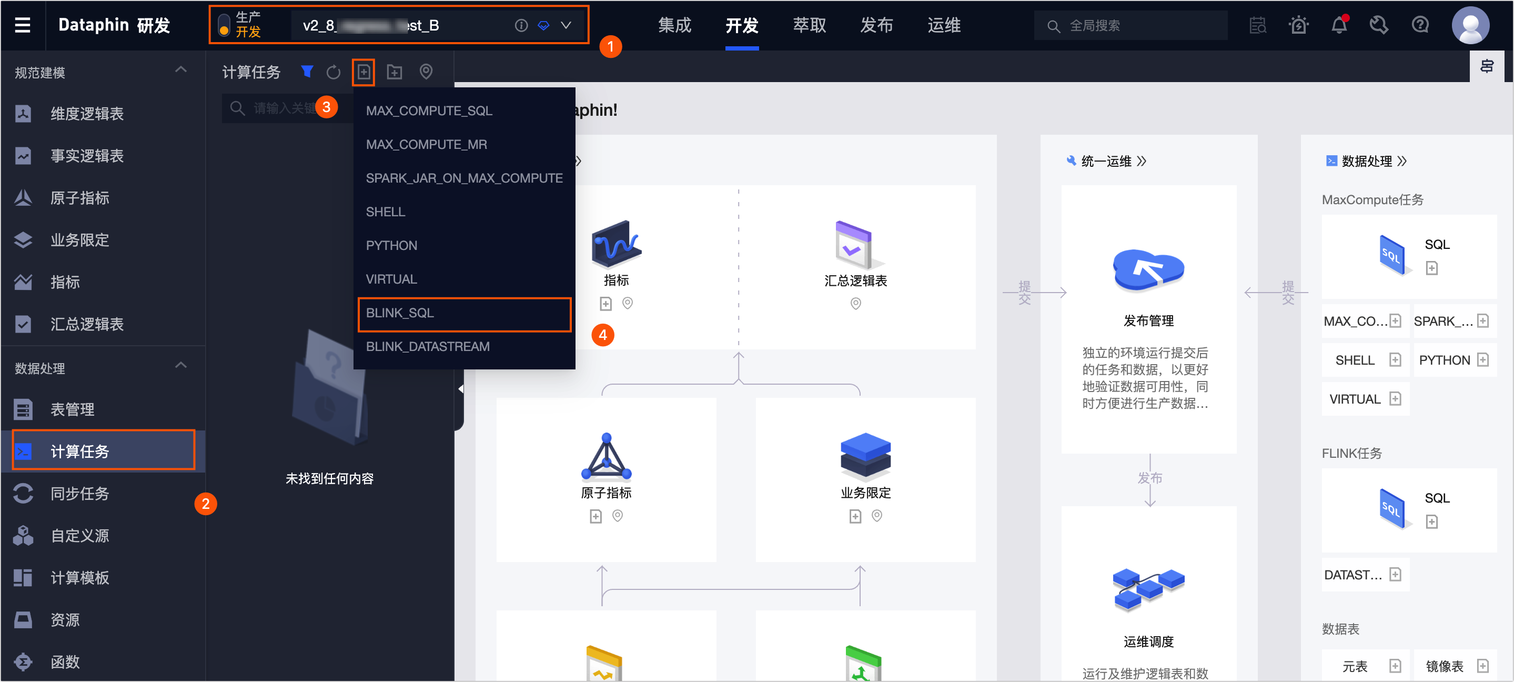Image resolution: width=1514 pixels, height=682 pixels.
Task: Open the notification bell icon
Action: (1339, 25)
